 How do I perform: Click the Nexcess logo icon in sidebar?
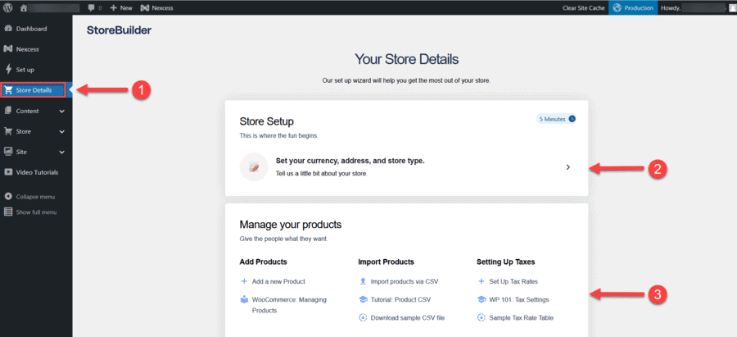[8, 49]
